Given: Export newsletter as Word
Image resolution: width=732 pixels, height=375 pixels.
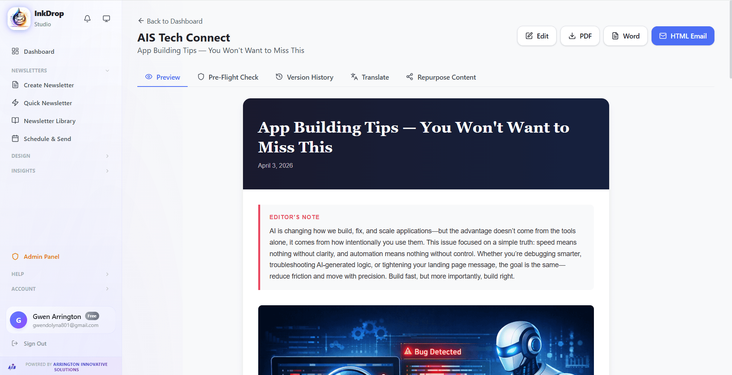Looking at the screenshot, I should 626,36.
